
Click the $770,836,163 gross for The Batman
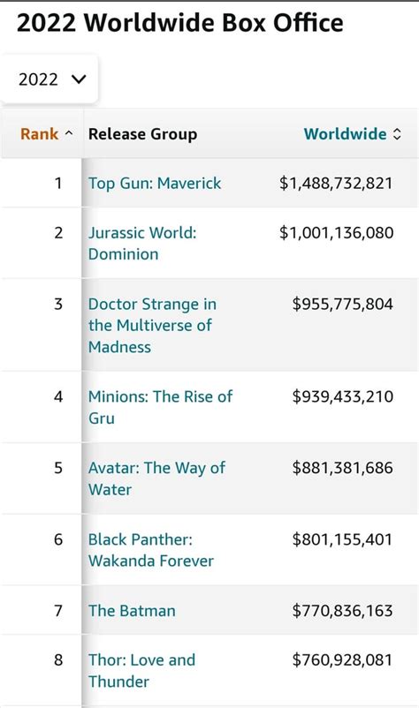(342, 611)
